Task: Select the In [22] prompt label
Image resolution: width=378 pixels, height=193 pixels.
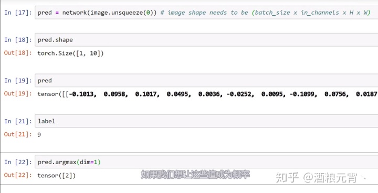Action: (x=18, y=162)
